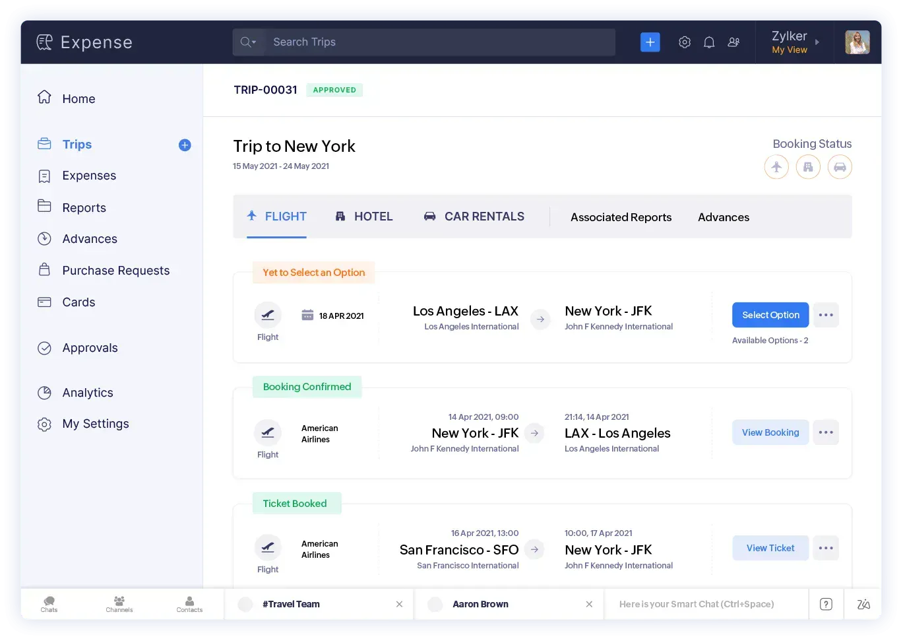Open Chats from the bottom bar
Image resolution: width=903 pixels, height=641 pixels.
(49, 603)
